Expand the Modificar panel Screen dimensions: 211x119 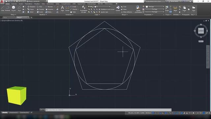[43, 15]
